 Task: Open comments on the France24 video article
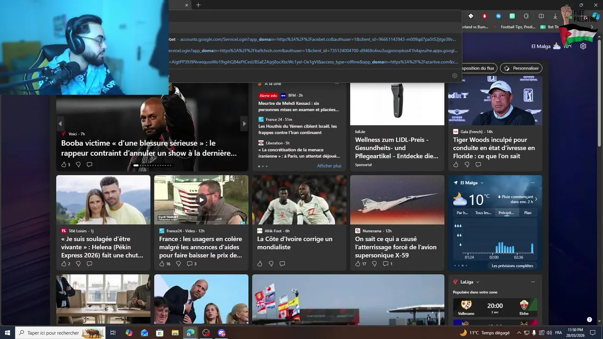[191, 264]
